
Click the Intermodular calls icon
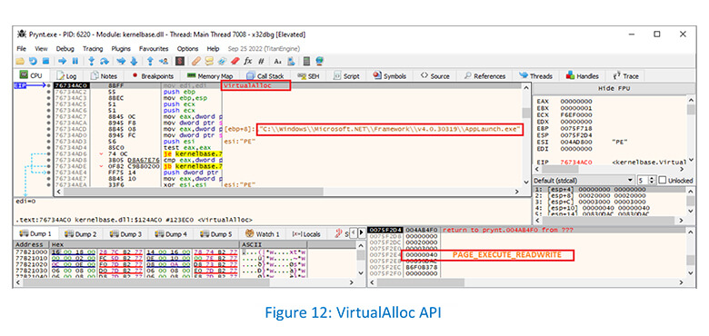point(291,61)
